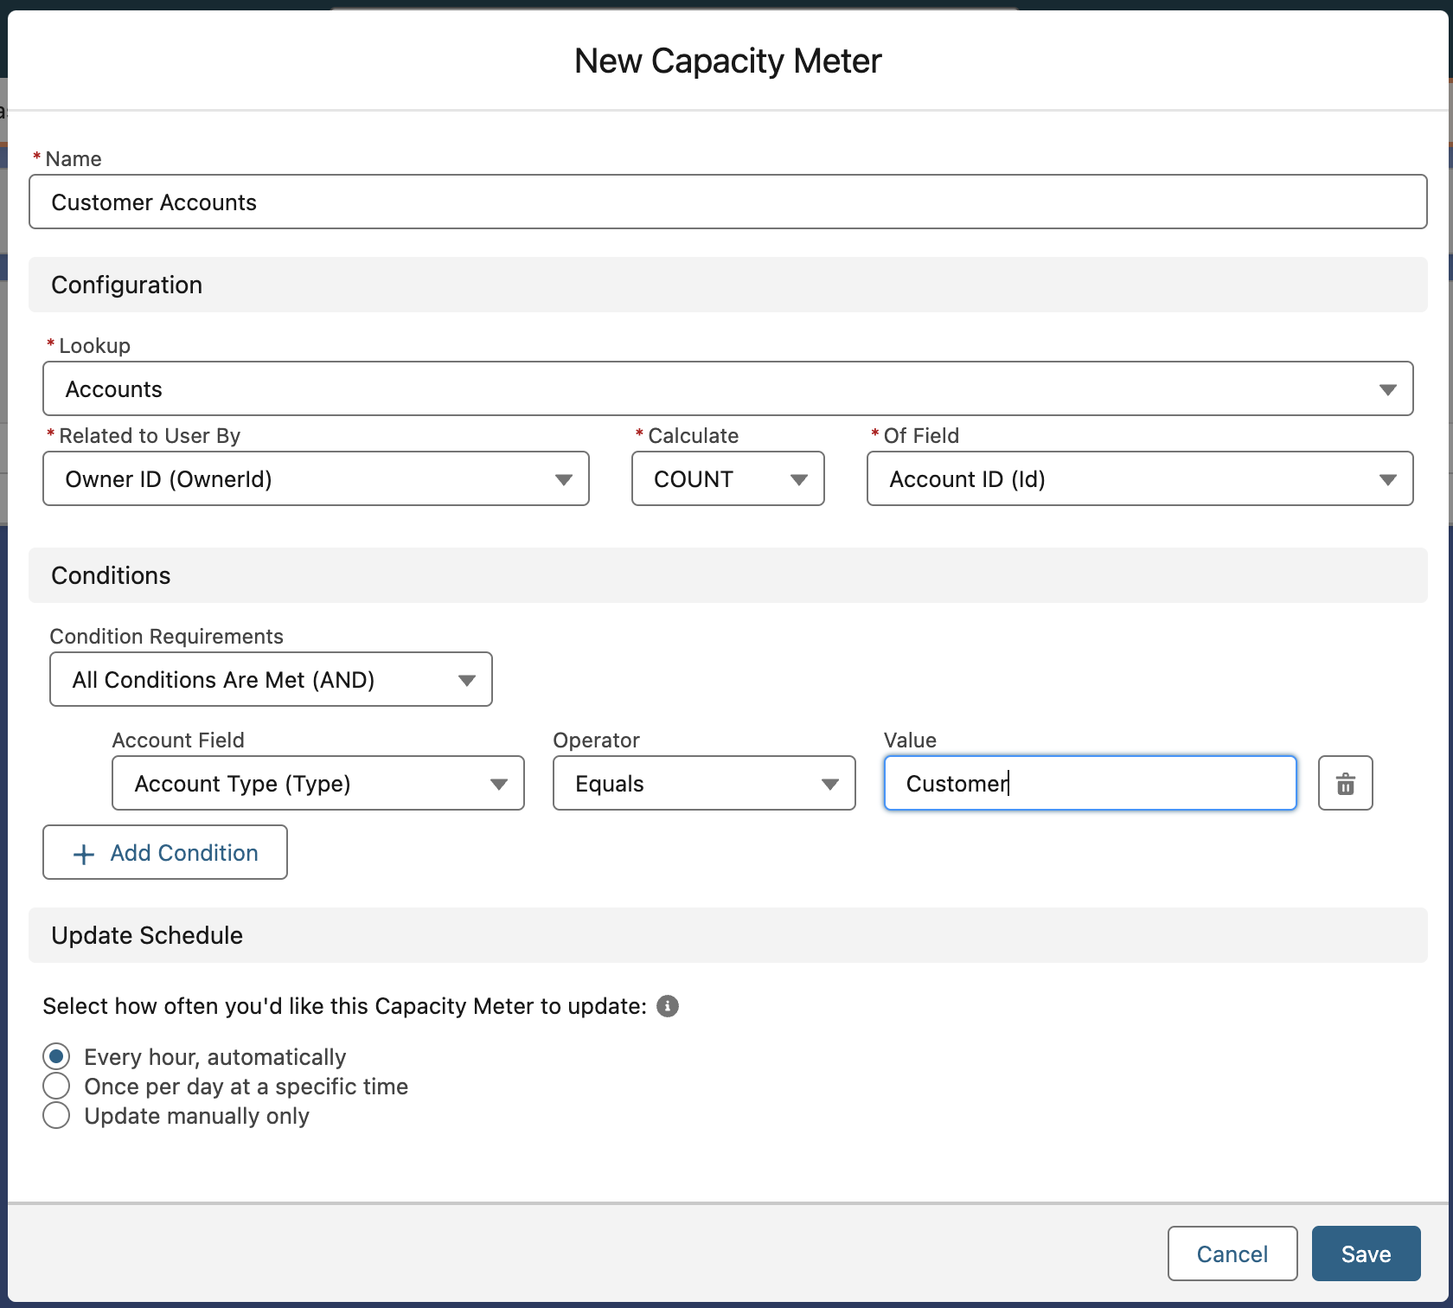The width and height of the screenshot is (1453, 1308).
Task: Click the Add Condition button
Action: (x=165, y=853)
